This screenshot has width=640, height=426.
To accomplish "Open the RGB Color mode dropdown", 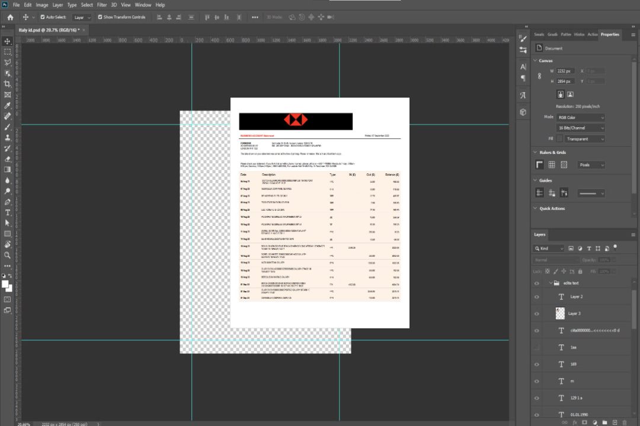I will 580,117.
